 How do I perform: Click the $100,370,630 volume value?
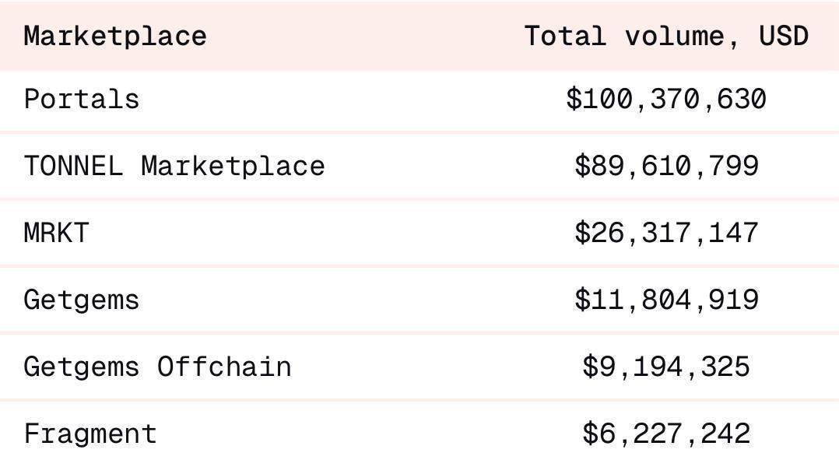[666, 99]
